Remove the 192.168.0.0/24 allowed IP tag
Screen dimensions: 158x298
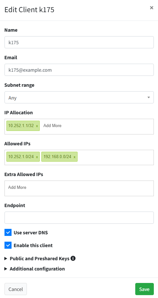pos(74,157)
